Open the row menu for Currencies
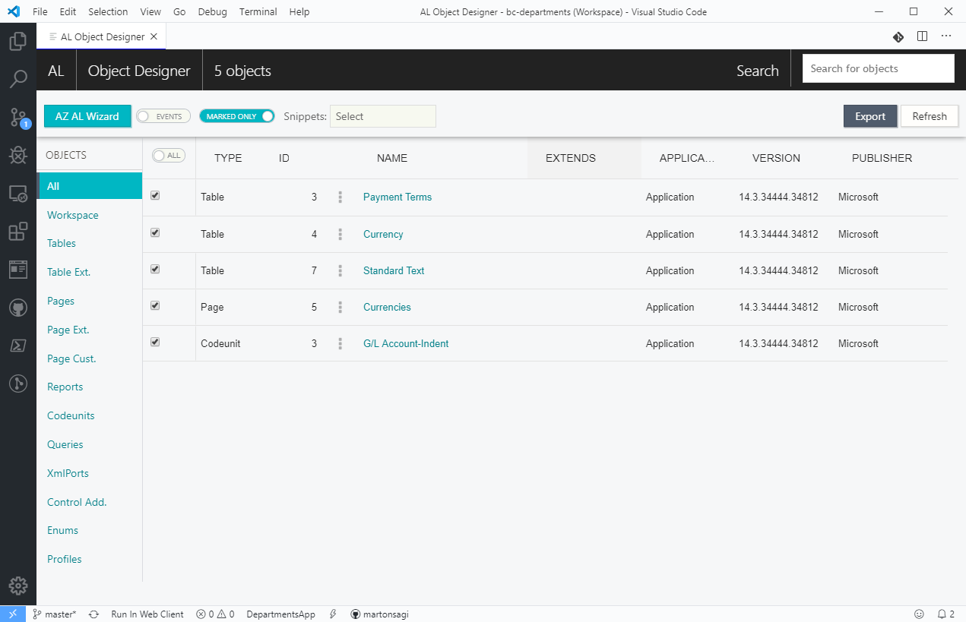Screen dimensions: 966x622 [340, 308]
